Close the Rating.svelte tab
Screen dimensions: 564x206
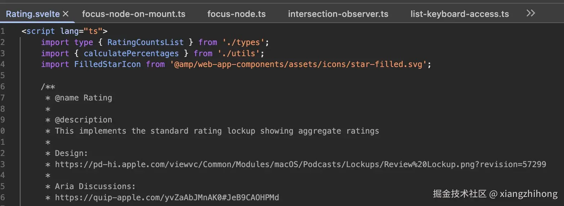pyautogui.click(x=66, y=14)
